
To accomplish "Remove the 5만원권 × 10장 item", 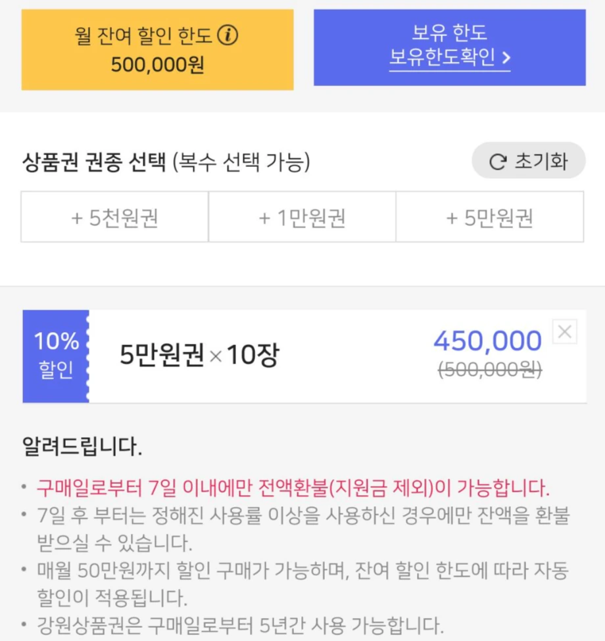I will 564,331.
